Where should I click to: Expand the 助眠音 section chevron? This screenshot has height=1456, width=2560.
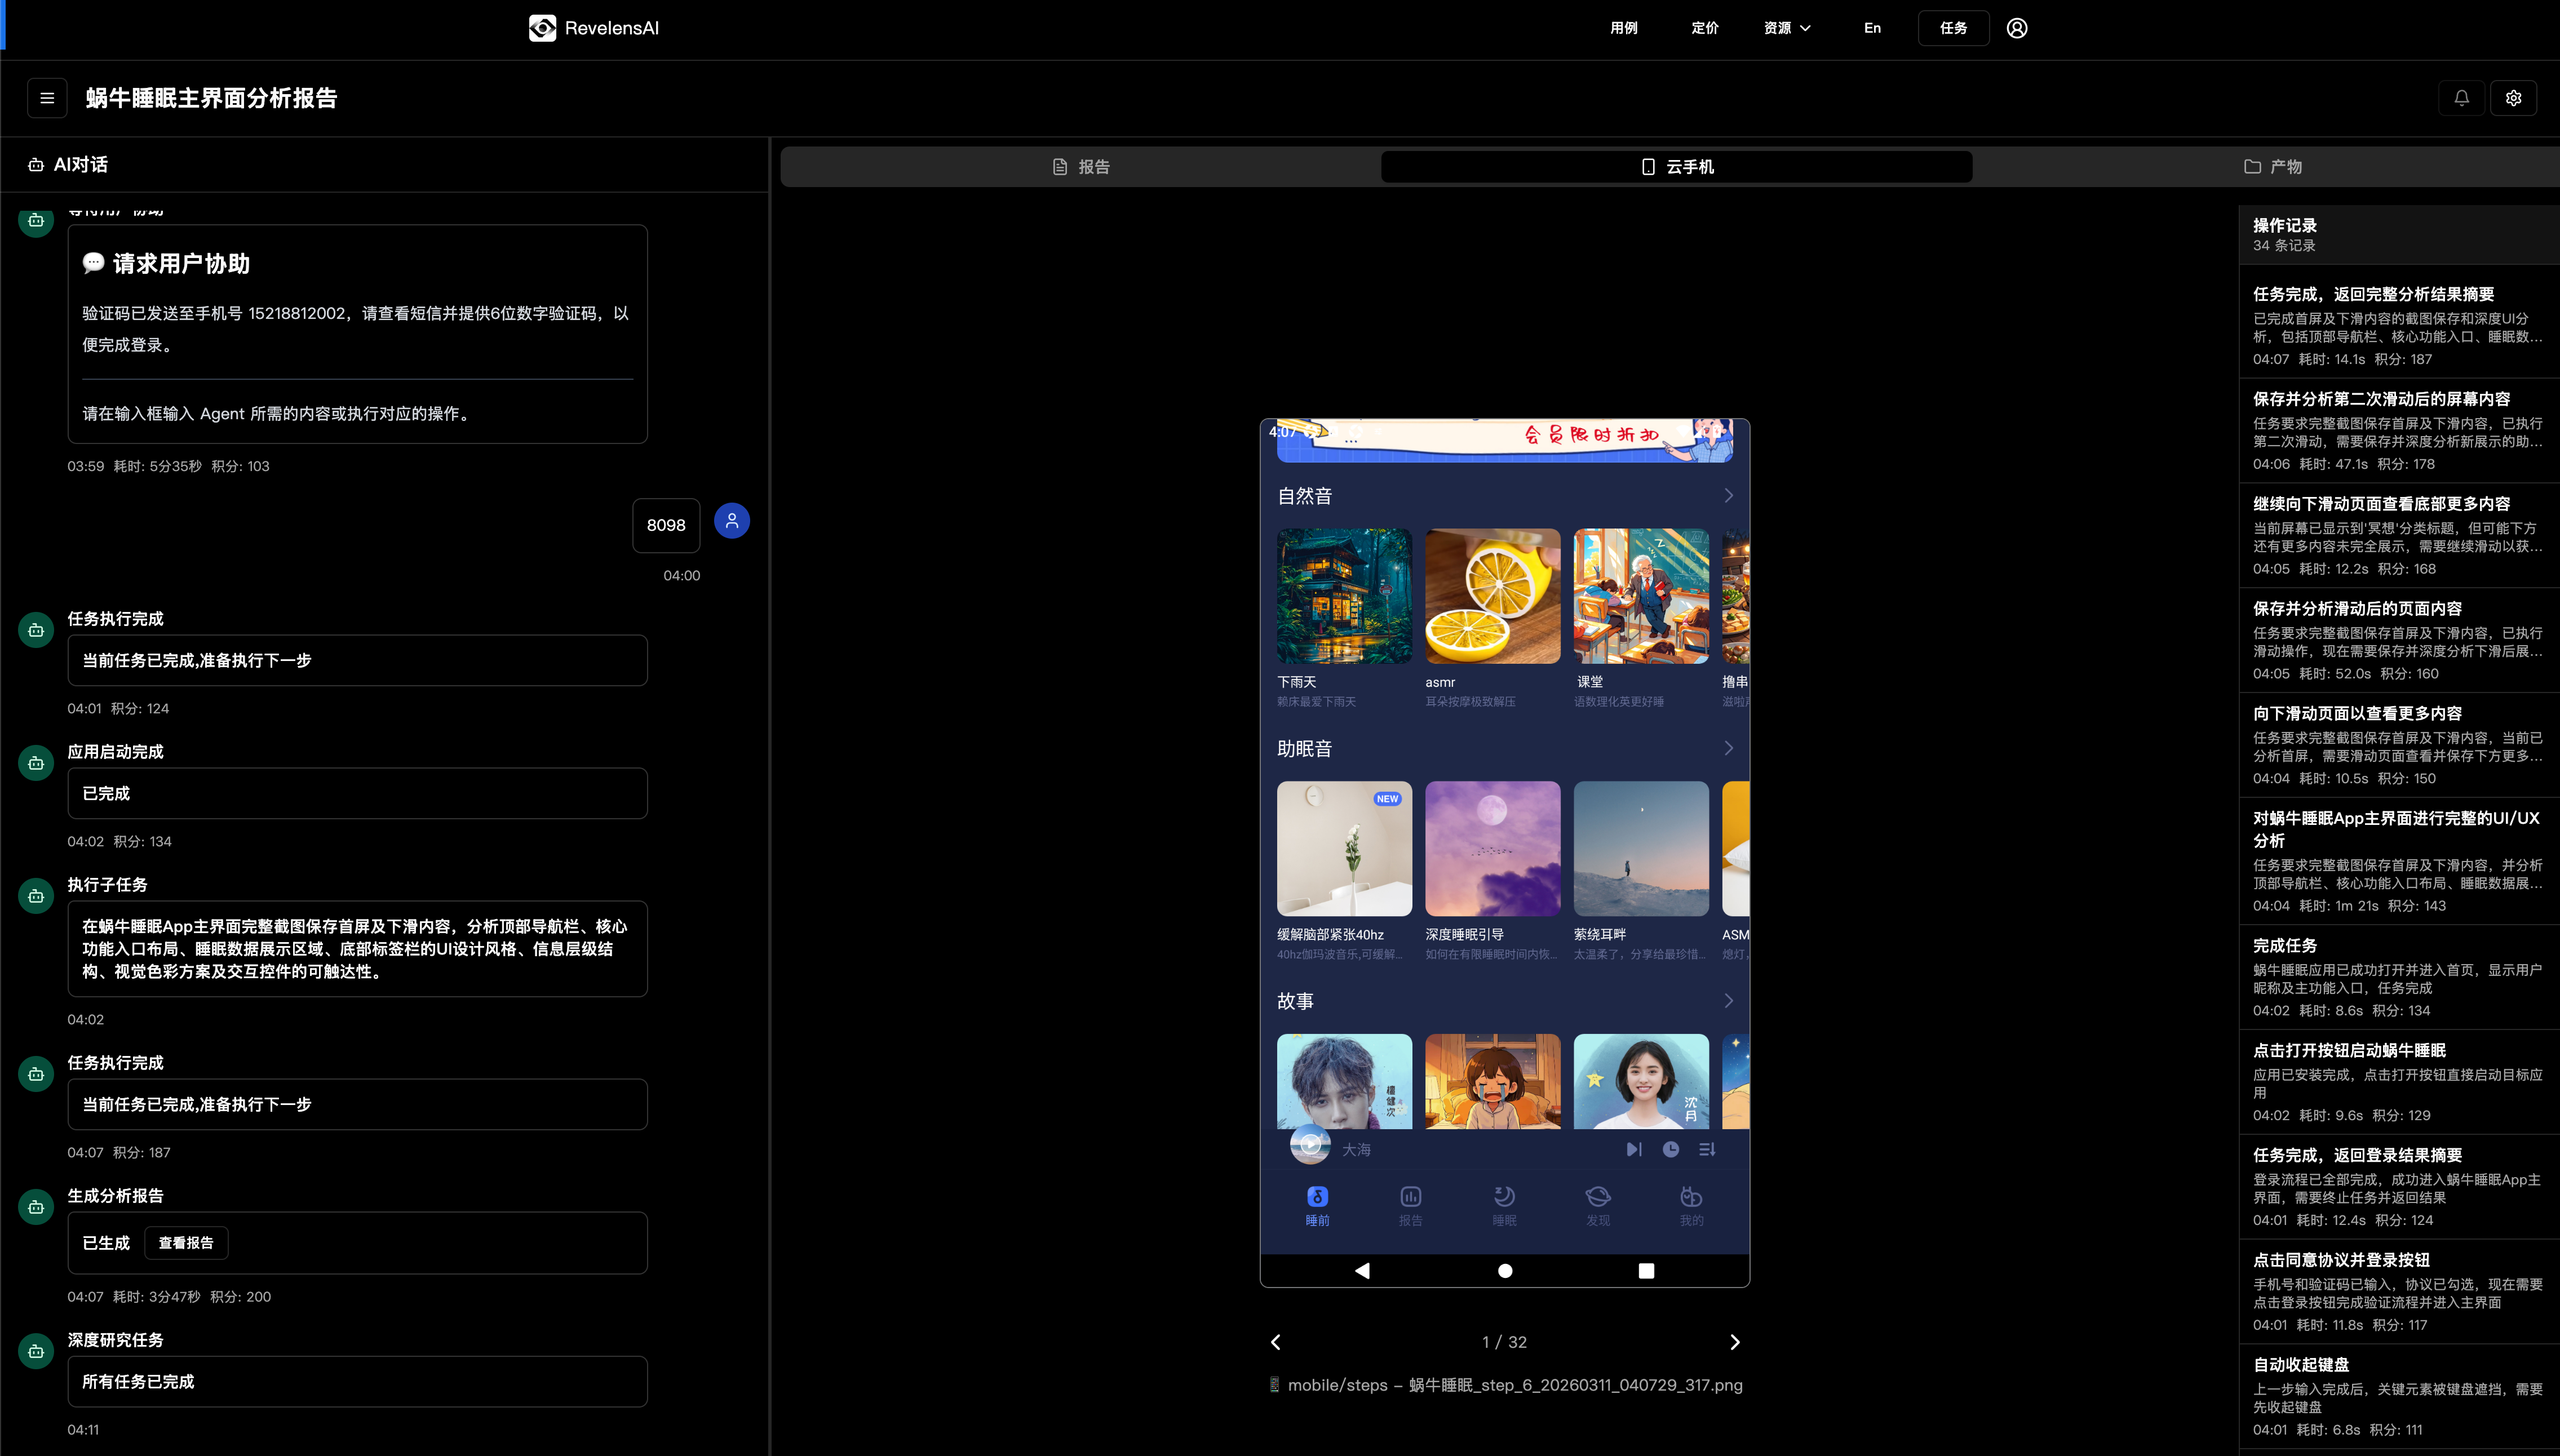point(1728,748)
